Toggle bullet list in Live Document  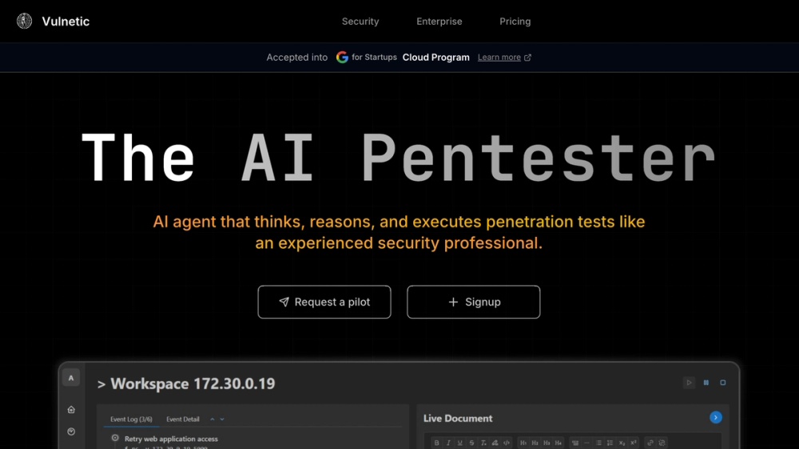pyautogui.click(x=598, y=443)
